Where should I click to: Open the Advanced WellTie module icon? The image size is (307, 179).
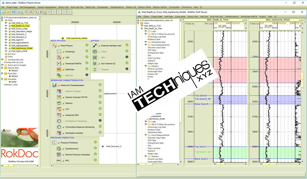click(59, 63)
